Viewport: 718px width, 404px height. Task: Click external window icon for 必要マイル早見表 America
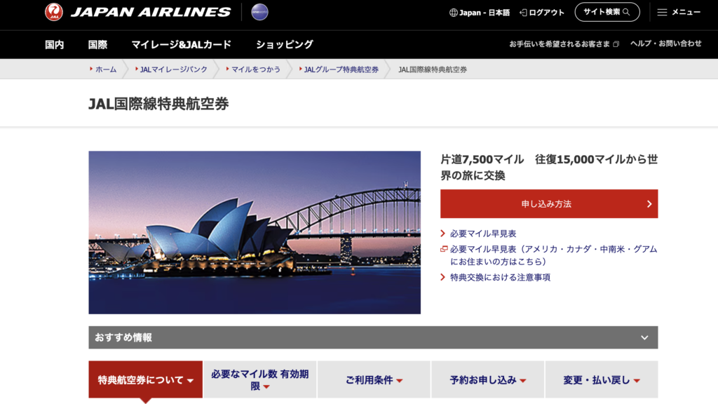(444, 249)
